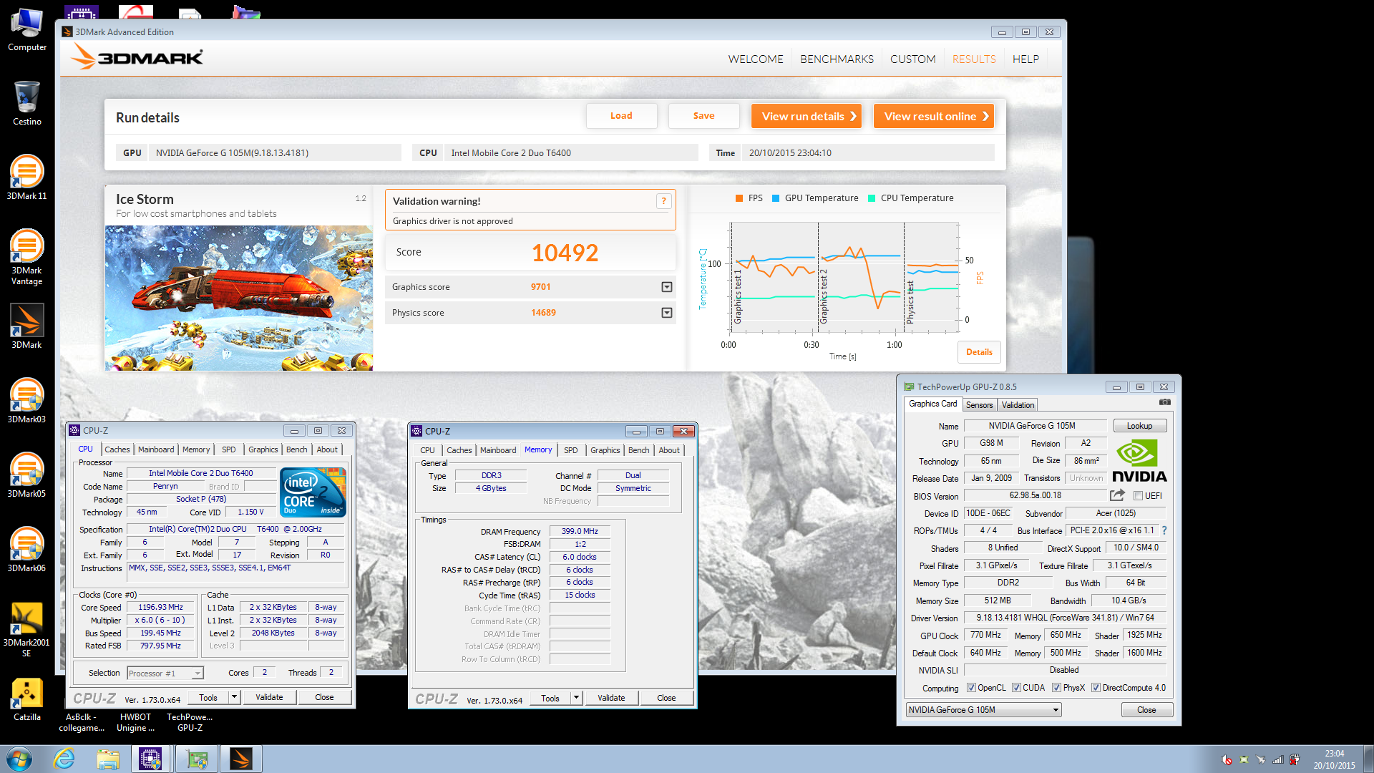Click the orange FPS legend swatch
Screen dimensions: 1374x773
[739, 198]
